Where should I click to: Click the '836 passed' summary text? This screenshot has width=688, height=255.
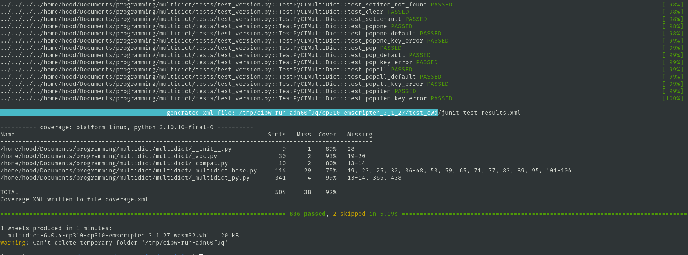(x=307, y=214)
